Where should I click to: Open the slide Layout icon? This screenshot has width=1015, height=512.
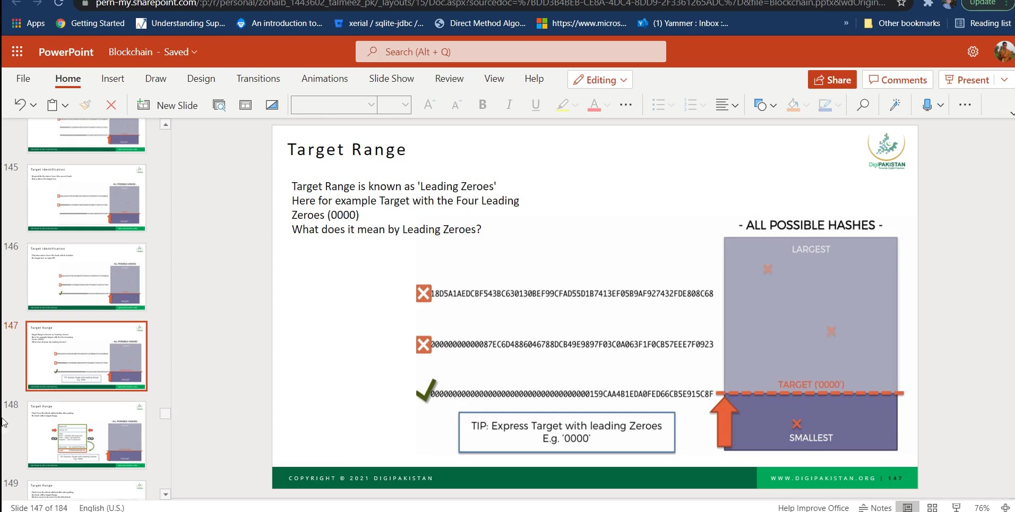245,105
